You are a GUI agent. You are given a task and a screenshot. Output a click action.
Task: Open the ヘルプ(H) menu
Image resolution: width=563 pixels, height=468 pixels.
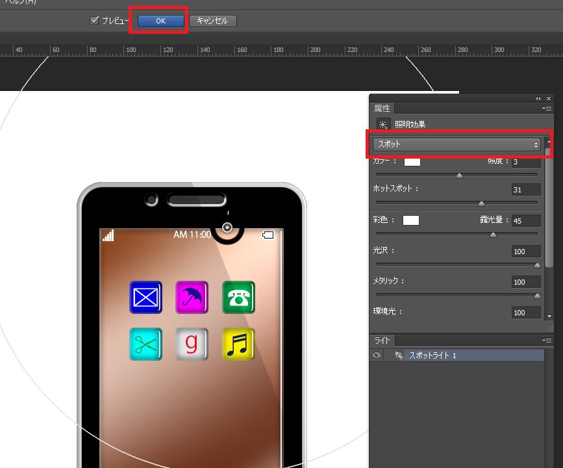coord(19,3)
